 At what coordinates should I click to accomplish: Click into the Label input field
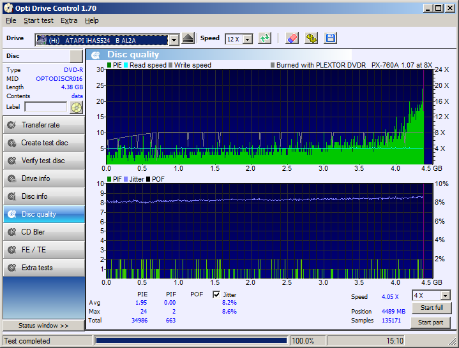click(x=46, y=107)
